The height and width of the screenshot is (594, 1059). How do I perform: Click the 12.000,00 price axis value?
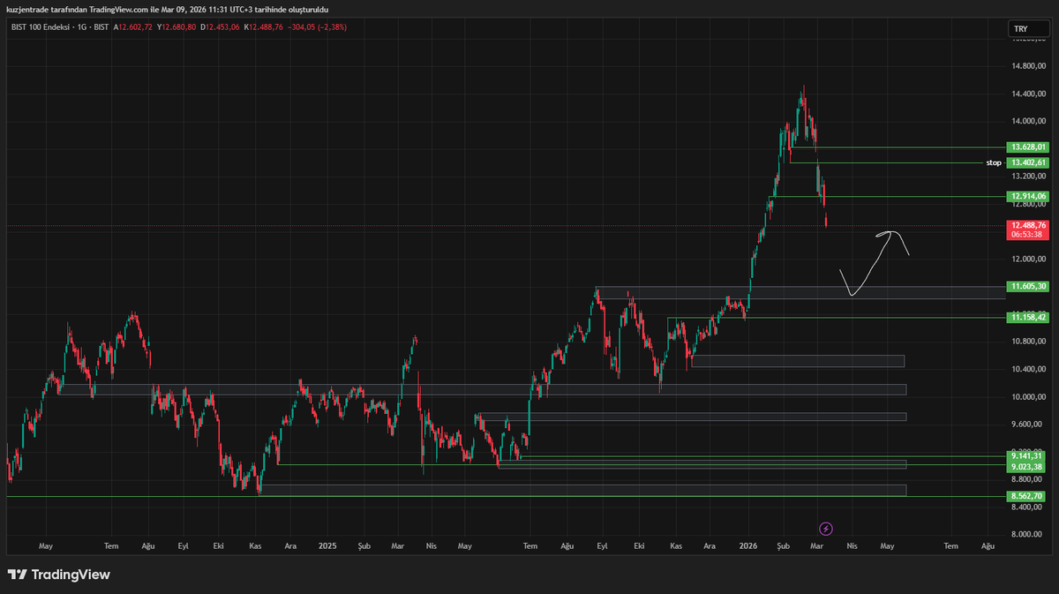[1029, 259]
